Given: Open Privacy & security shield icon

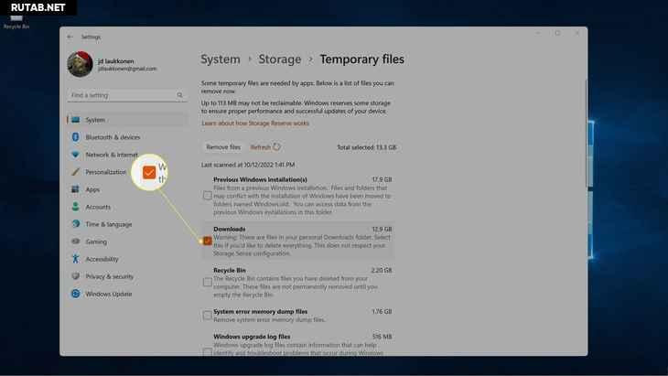Looking at the screenshot, I should [76, 276].
